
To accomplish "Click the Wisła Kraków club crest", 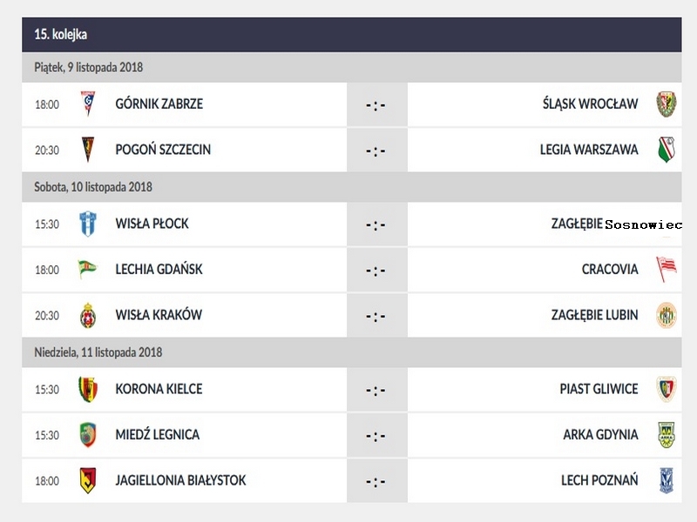I will [x=88, y=315].
